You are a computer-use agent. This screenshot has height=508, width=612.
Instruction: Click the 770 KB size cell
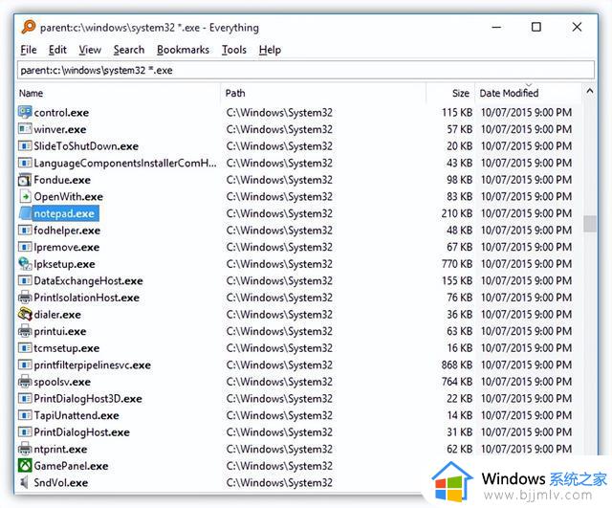(457, 264)
